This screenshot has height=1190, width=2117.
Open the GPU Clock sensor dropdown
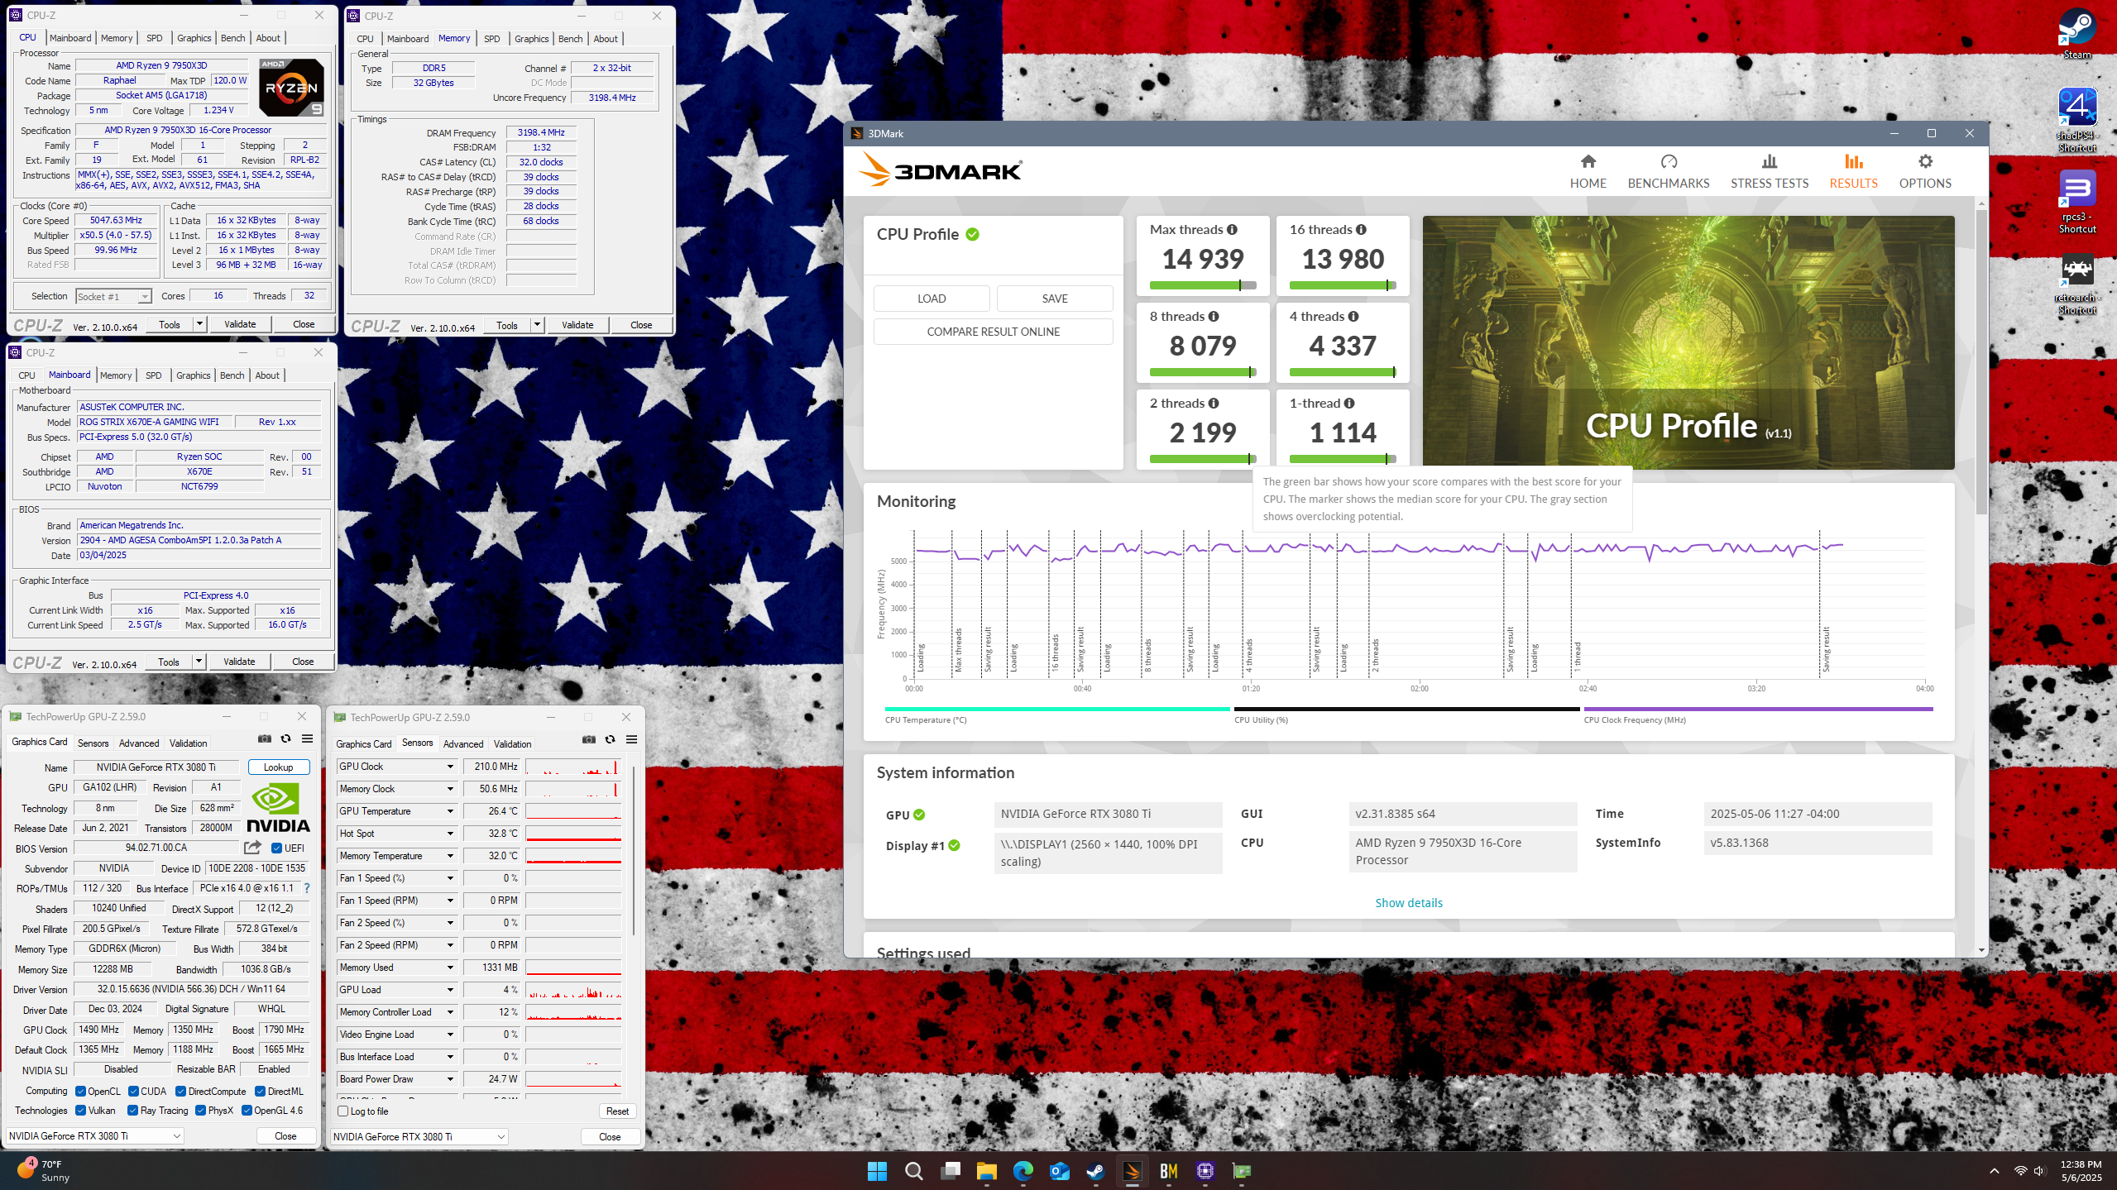point(450,767)
